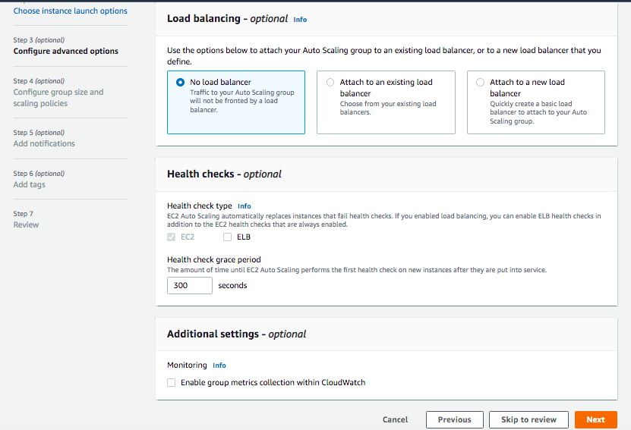The image size is (631, 430).
Task: Select Attach to a new load balancer
Action: (x=480, y=82)
